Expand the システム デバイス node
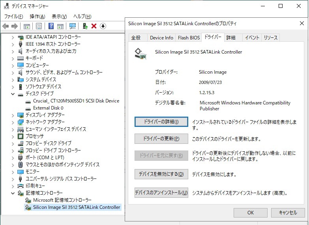Screen dimensions: 309x225 [x=13, y=80]
